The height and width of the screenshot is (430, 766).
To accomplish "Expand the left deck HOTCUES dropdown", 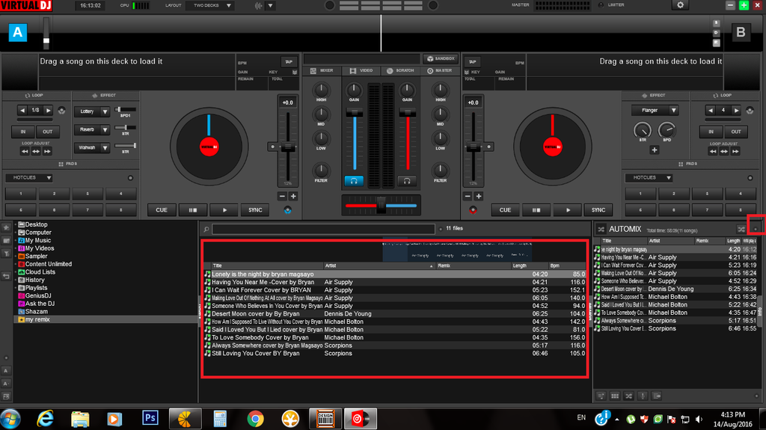I will tap(29, 178).
